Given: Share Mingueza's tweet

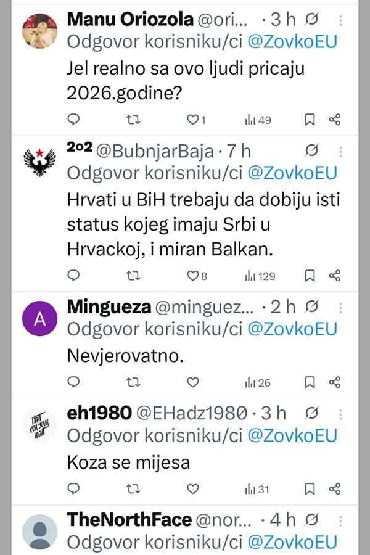Looking at the screenshot, I should pos(335,382).
